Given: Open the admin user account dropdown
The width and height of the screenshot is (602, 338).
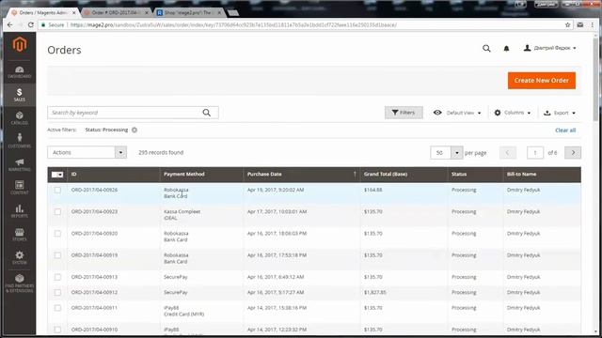Looking at the screenshot, I should coord(549,48).
